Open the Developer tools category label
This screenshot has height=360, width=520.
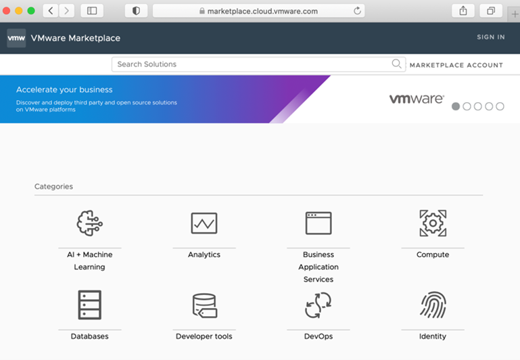(204, 336)
